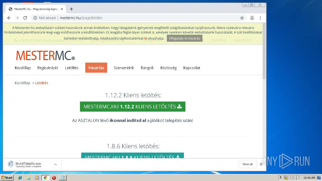The width and height of the screenshot is (322, 181).
Task: Open the Opera icon on taskbar
Action: tap(54, 178)
